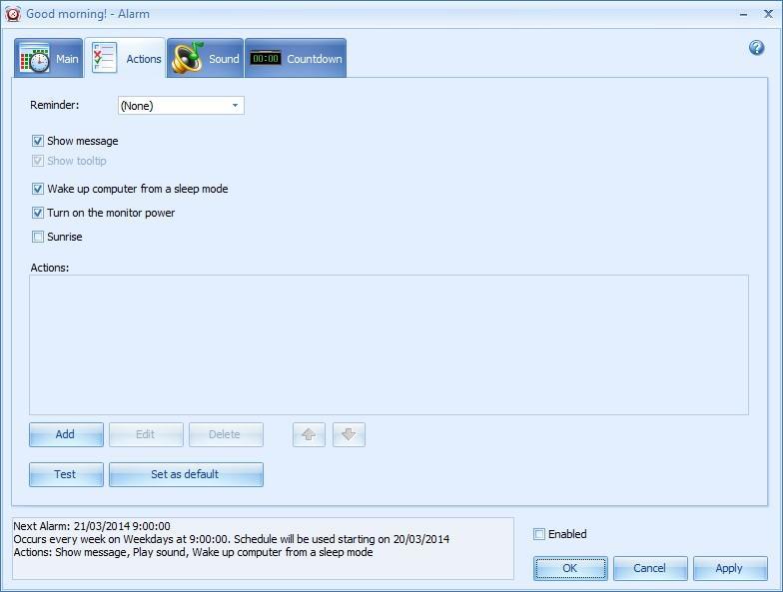Confirm with the OK button
The height and width of the screenshot is (592, 783).
point(570,569)
